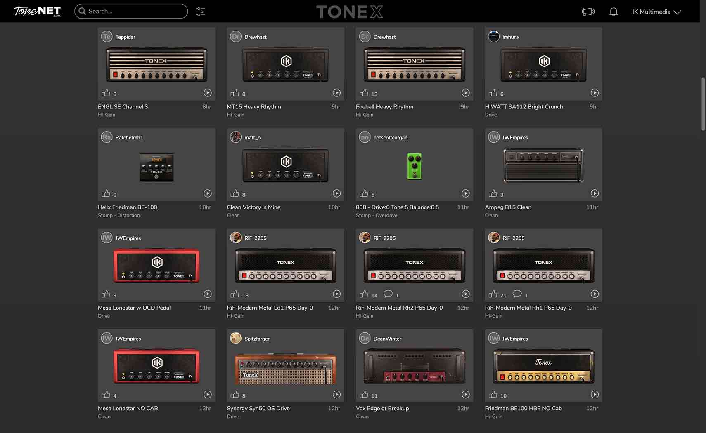The image size is (706, 433).
Task: Like the Fireball Heavy Rhythm tone
Action: [x=364, y=93]
